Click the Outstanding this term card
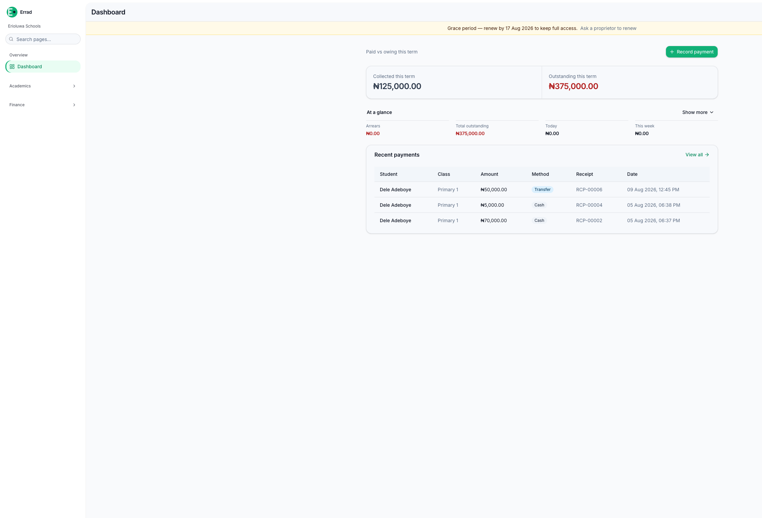 [x=630, y=82]
